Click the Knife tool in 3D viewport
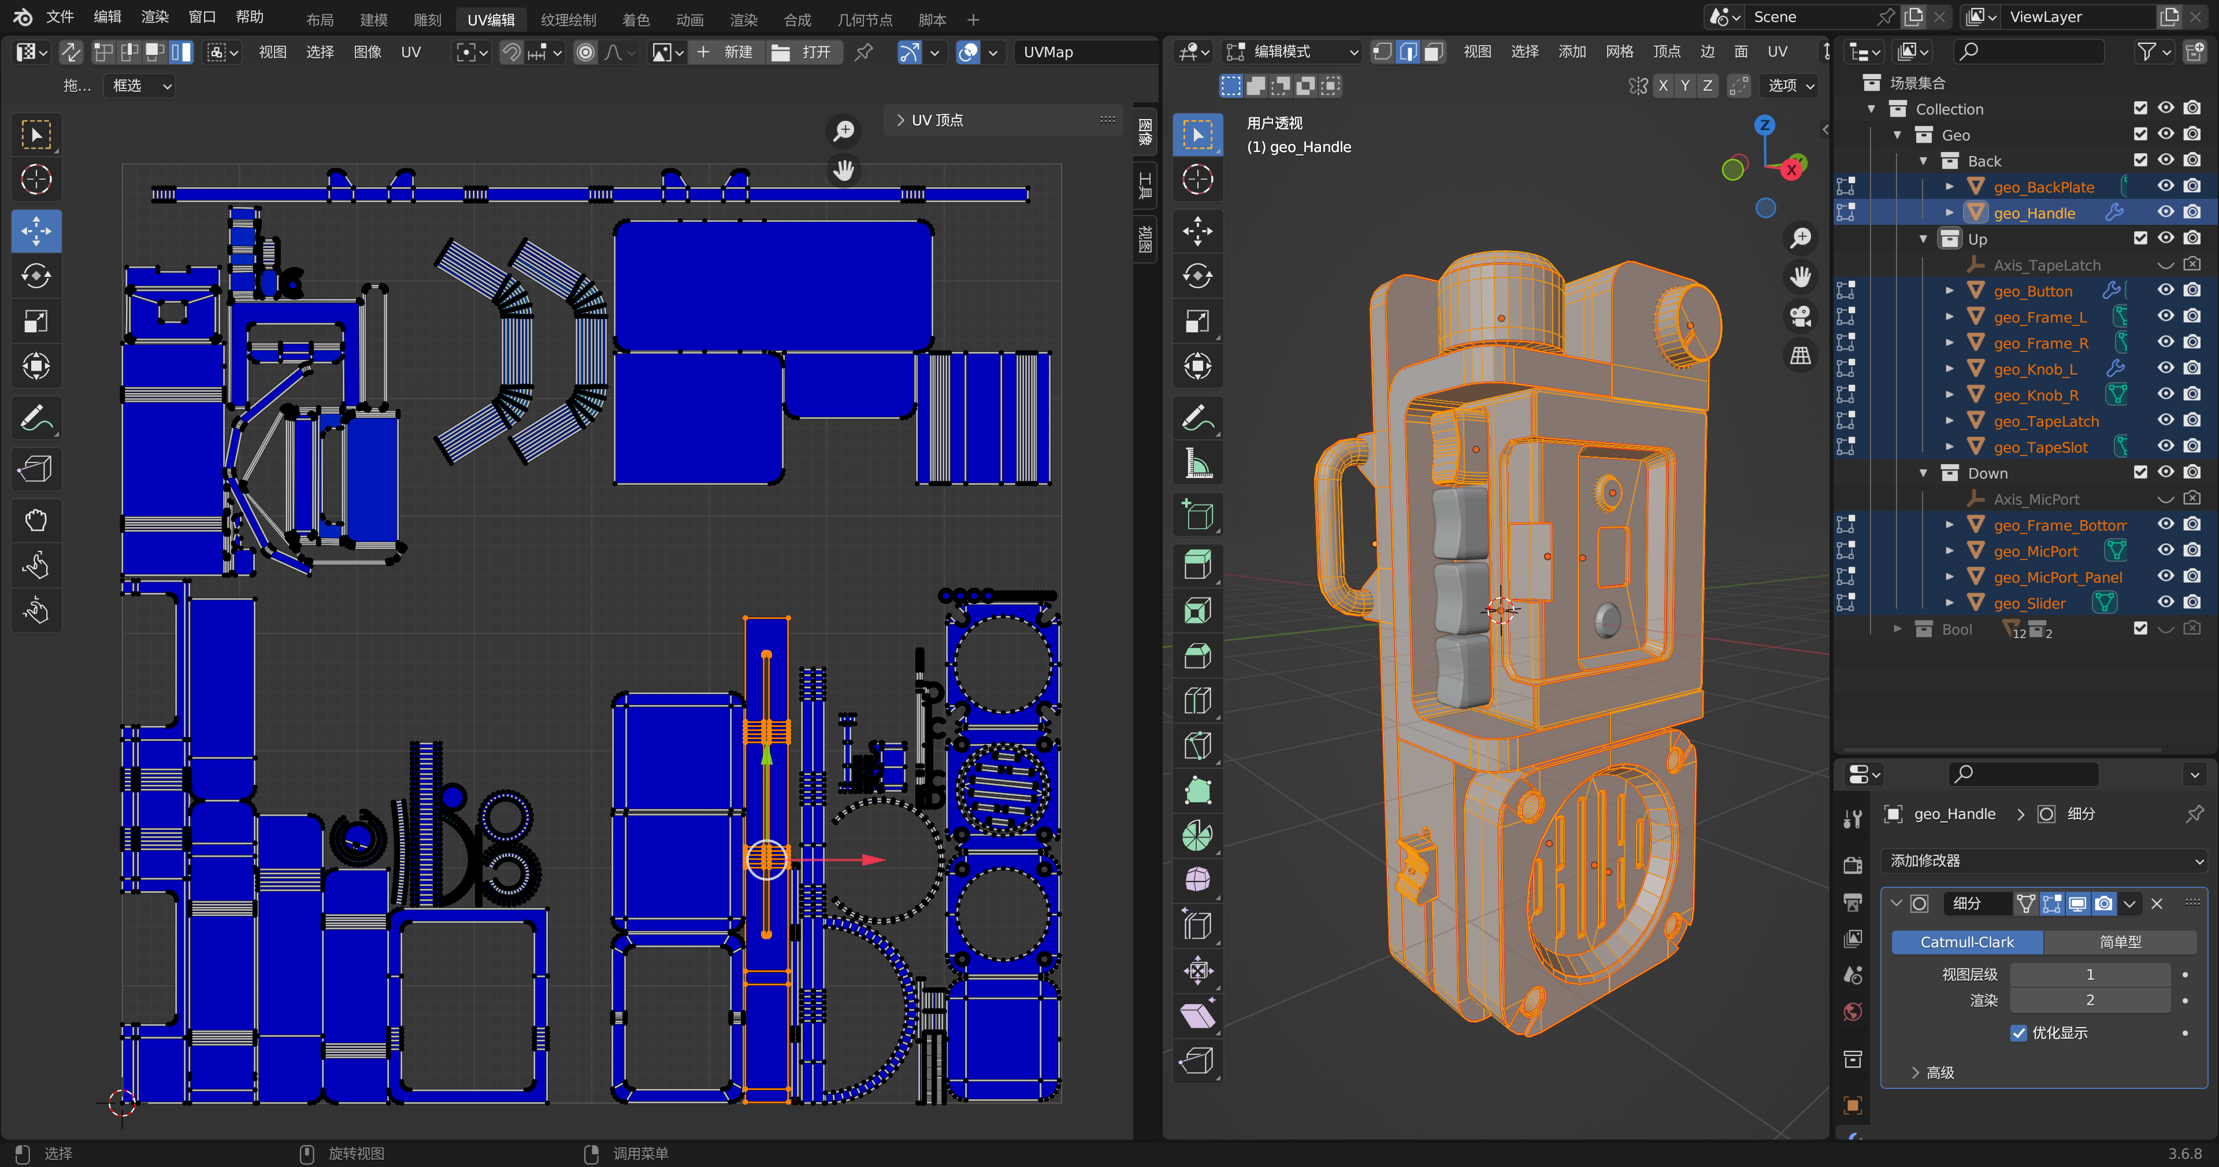The image size is (2219, 1167). tap(1197, 746)
